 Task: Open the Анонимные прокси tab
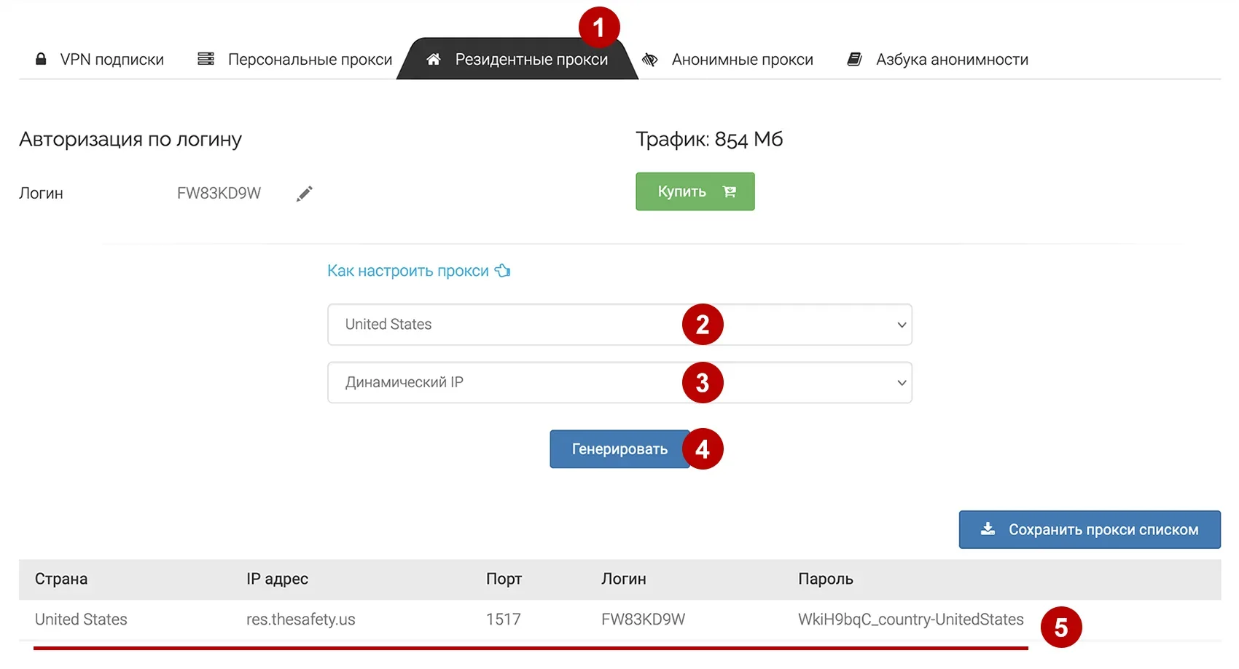click(x=742, y=60)
